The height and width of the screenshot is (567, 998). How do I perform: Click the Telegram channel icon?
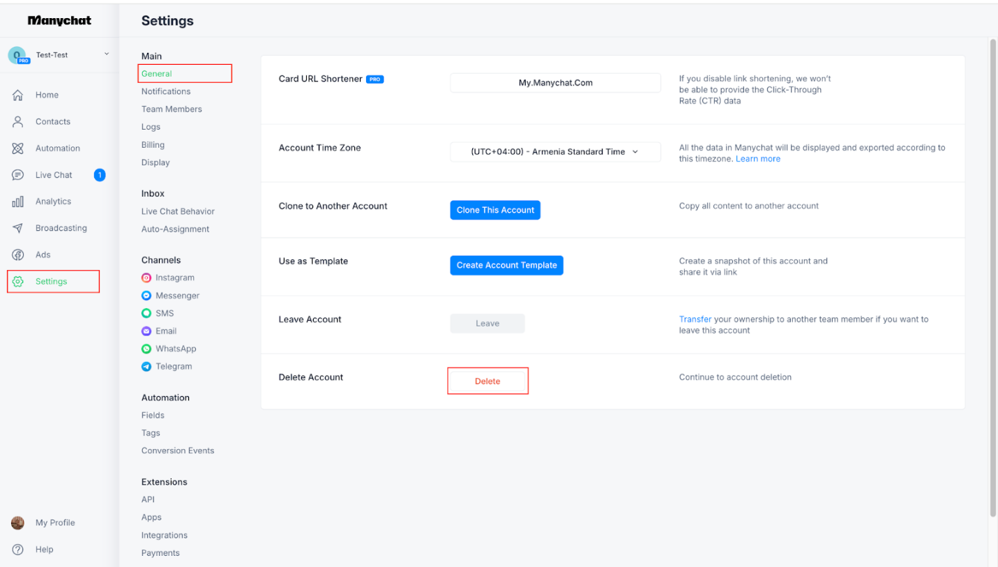[x=146, y=367]
